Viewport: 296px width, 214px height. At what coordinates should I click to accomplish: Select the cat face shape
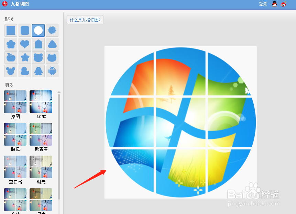click(52, 57)
